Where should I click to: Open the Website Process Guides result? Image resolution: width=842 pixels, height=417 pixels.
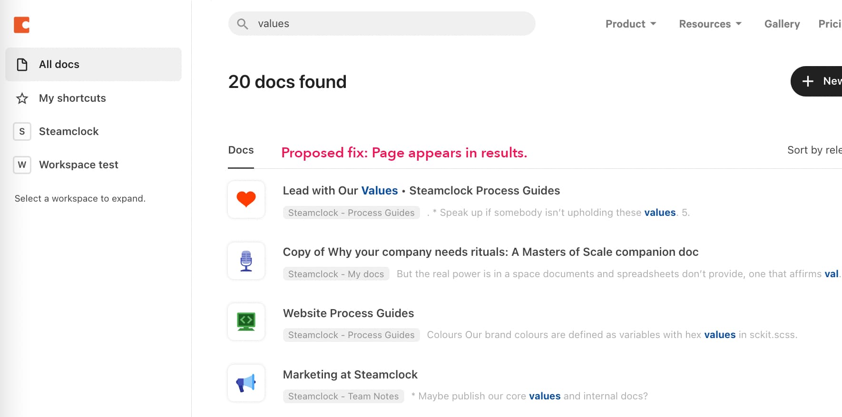(348, 313)
